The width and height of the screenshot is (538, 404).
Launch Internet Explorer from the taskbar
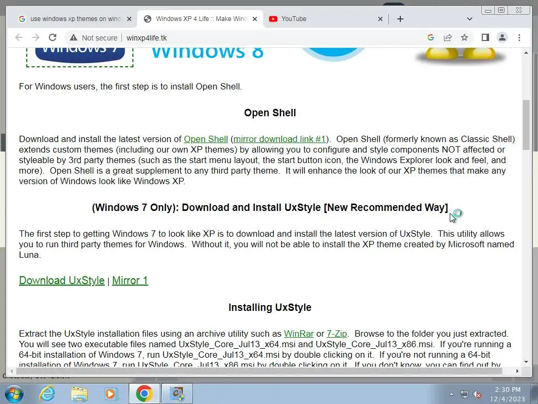coord(47,393)
